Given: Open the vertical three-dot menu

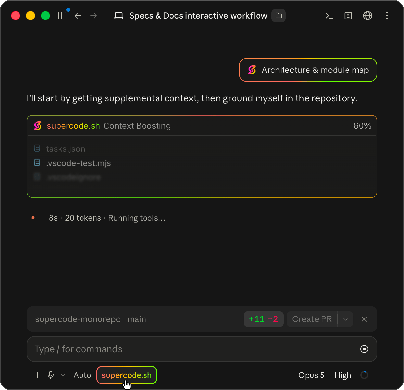Looking at the screenshot, I should pos(387,16).
